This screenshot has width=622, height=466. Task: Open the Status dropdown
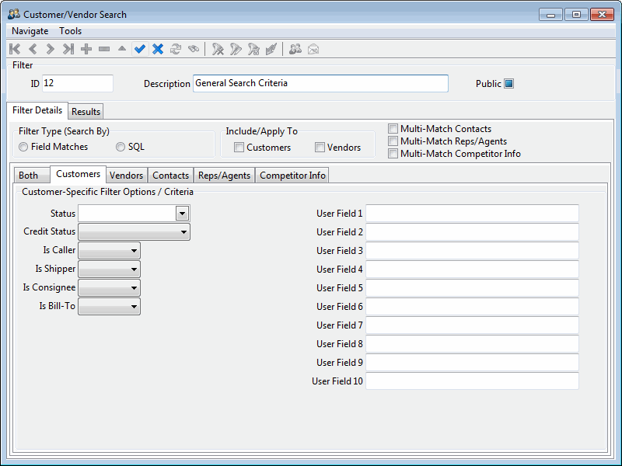tap(182, 214)
